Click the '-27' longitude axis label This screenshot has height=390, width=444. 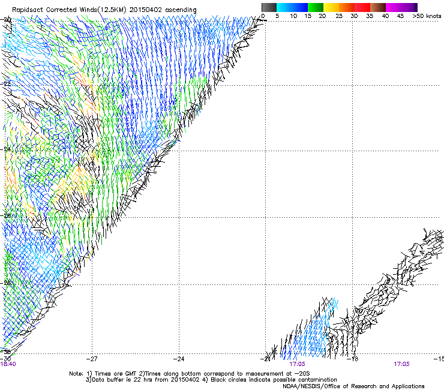click(x=92, y=359)
